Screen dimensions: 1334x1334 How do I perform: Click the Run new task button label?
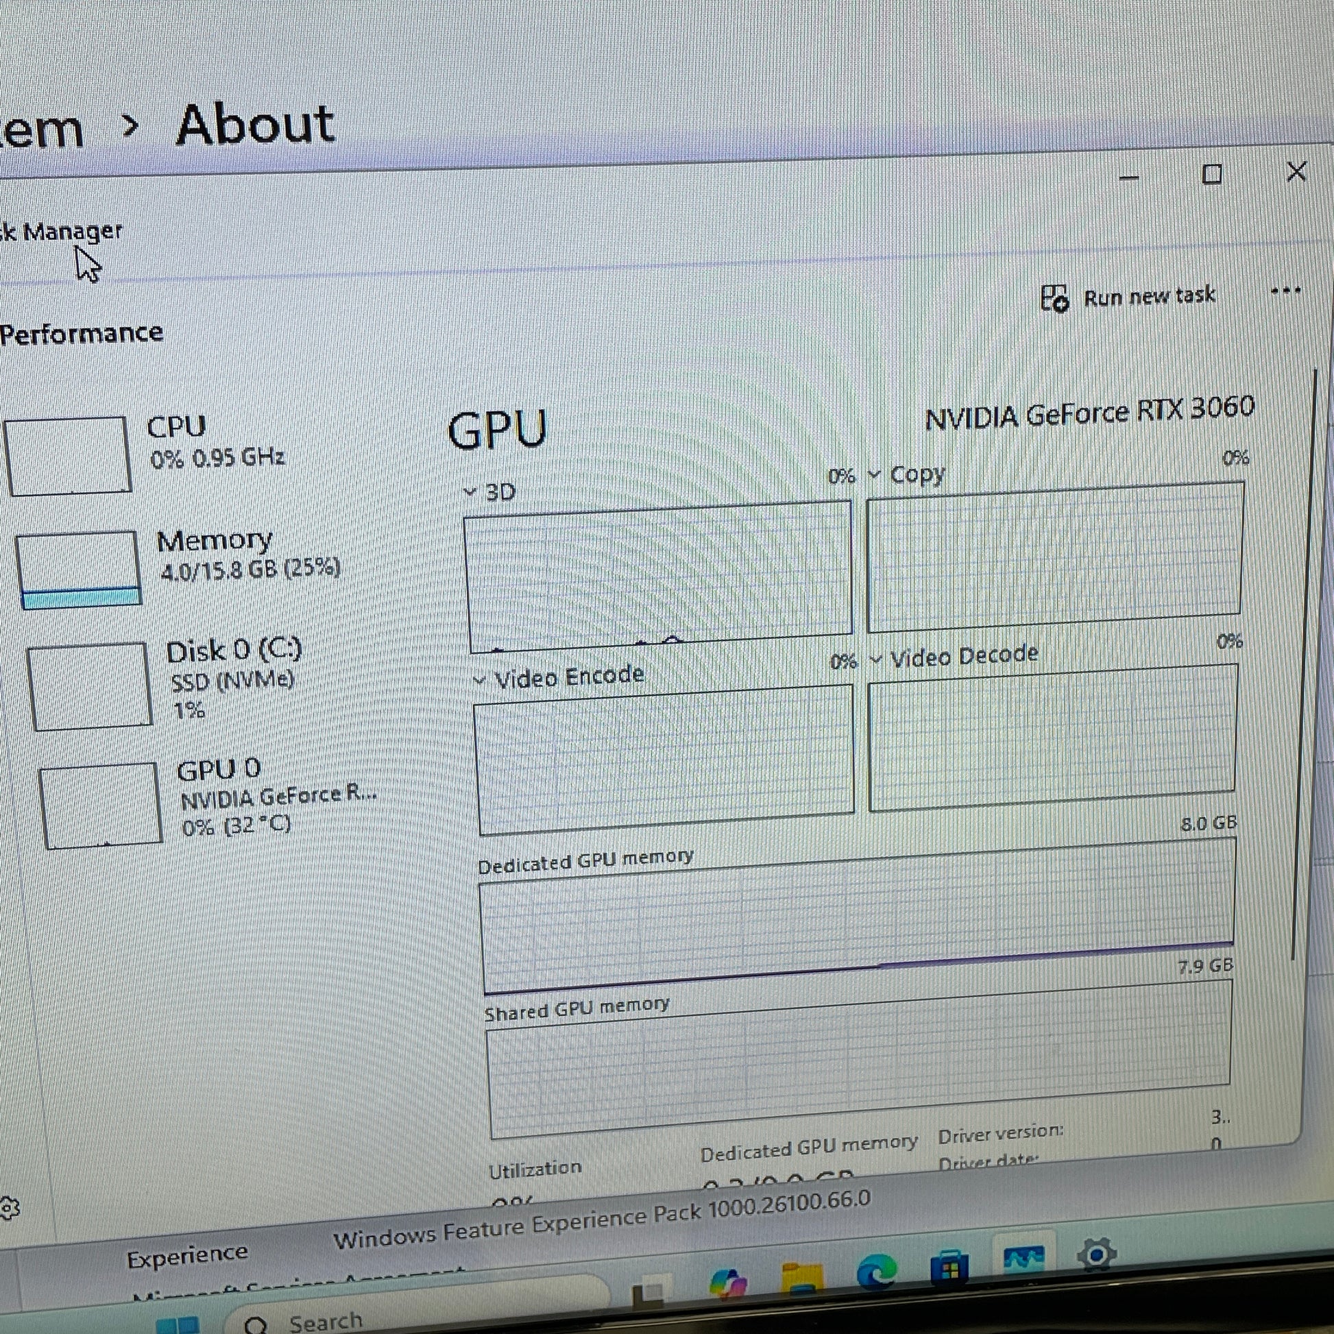(x=1149, y=296)
